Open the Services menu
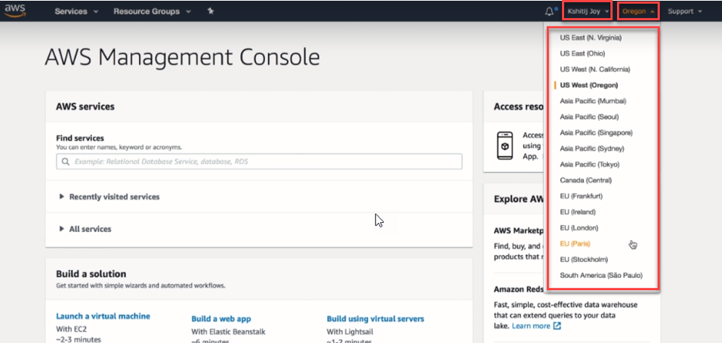 pyautogui.click(x=76, y=11)
